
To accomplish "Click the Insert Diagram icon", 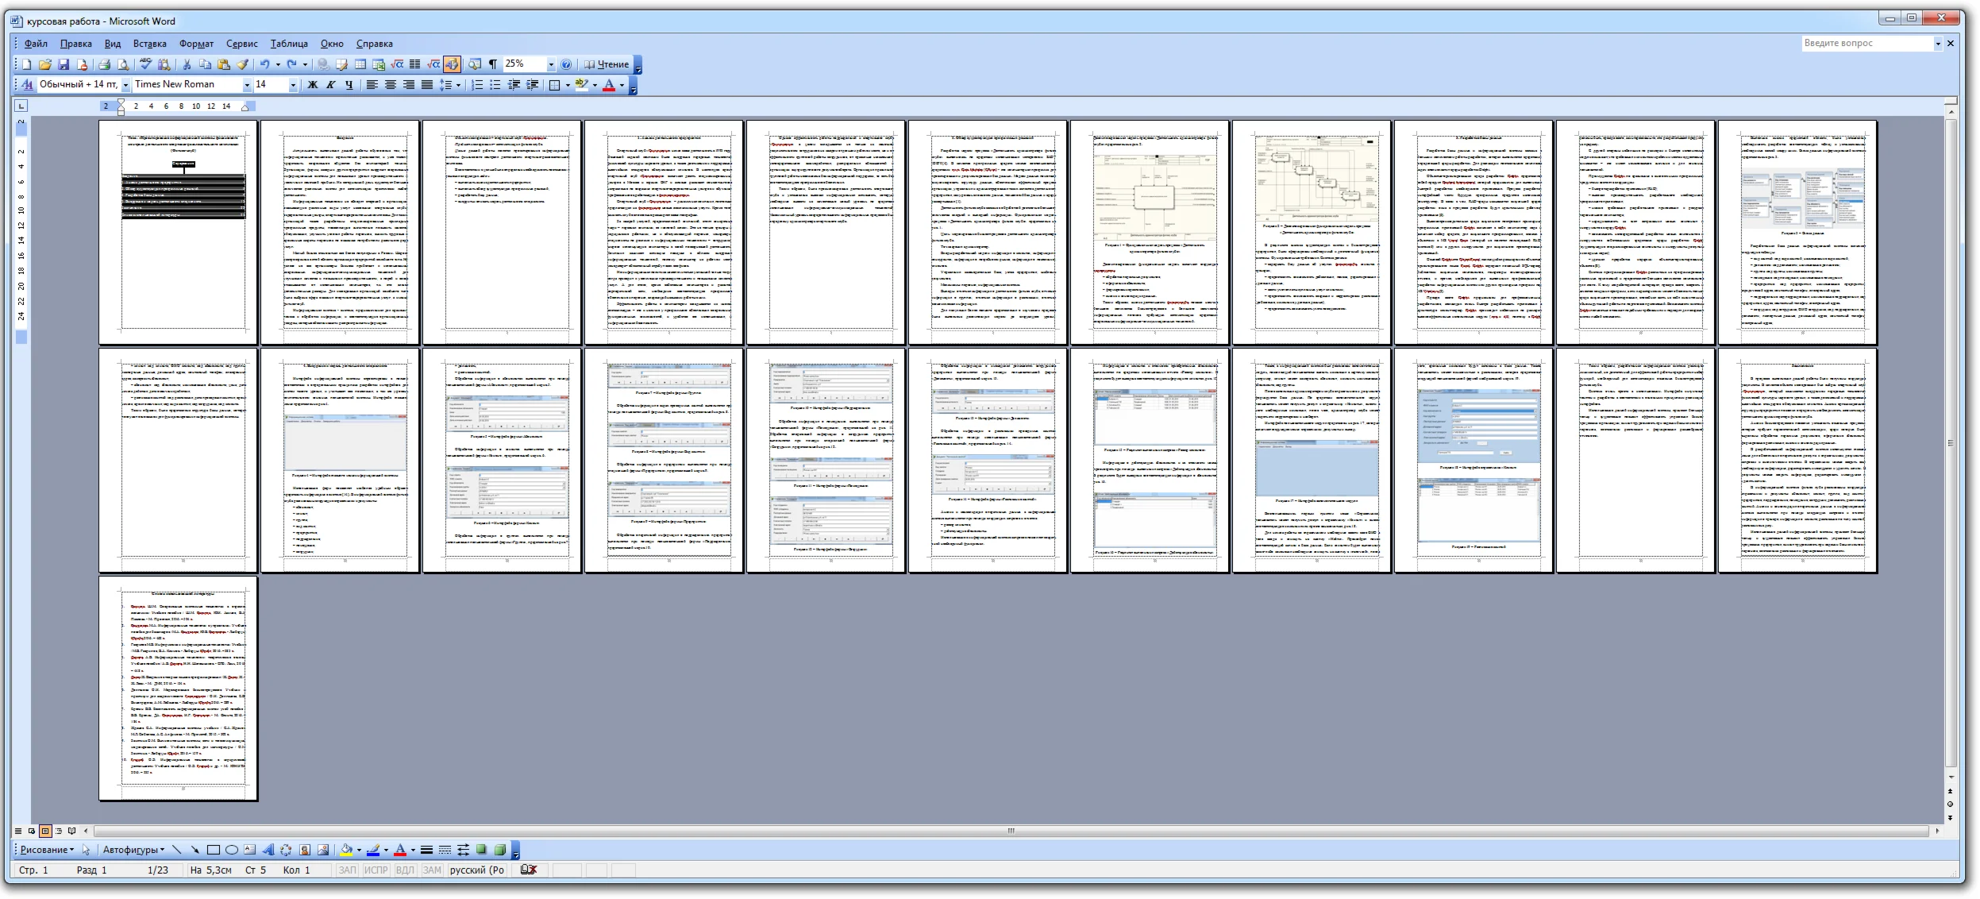I will point(286,850).
